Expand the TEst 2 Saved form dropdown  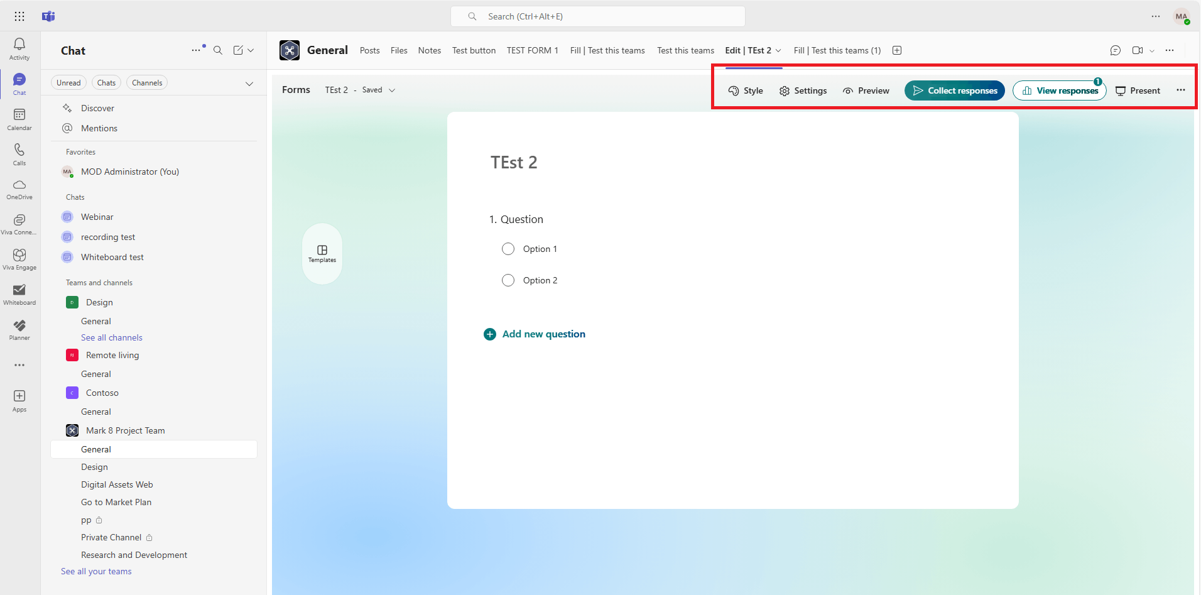point(392,90)
